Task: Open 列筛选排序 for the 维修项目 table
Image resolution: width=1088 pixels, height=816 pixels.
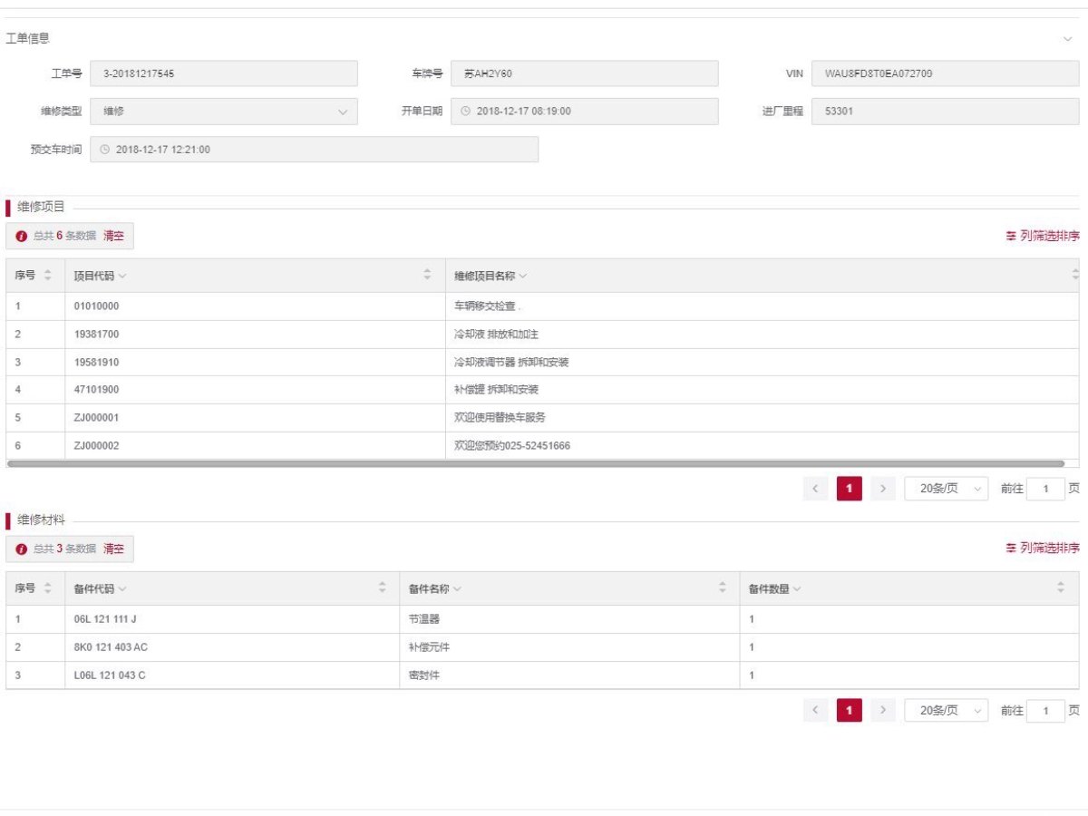Action: pyautogui.click(x=1042, y=236)
